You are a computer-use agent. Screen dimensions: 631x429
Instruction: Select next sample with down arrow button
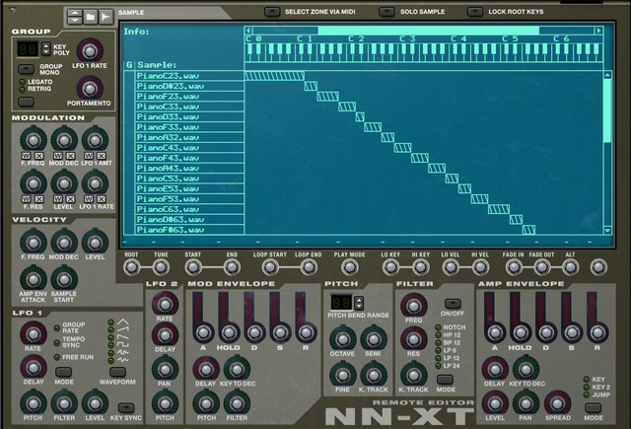pos(75,20)
